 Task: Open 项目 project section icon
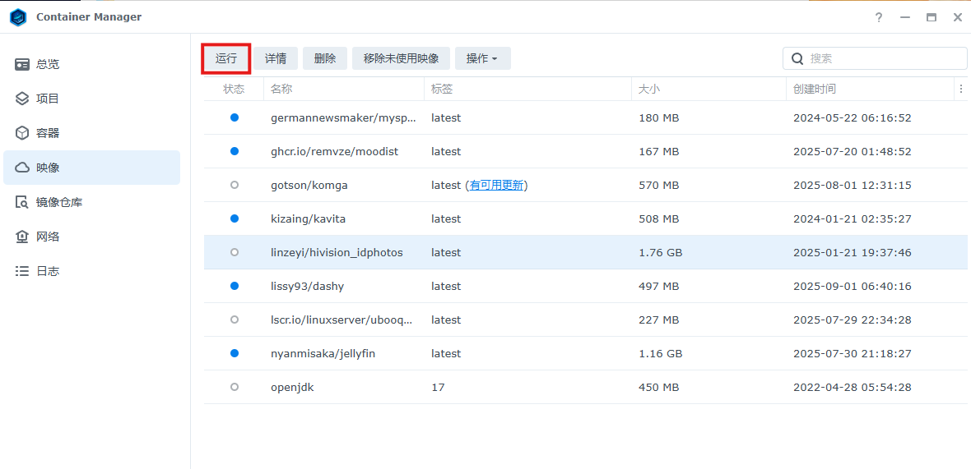coord(22,99)
